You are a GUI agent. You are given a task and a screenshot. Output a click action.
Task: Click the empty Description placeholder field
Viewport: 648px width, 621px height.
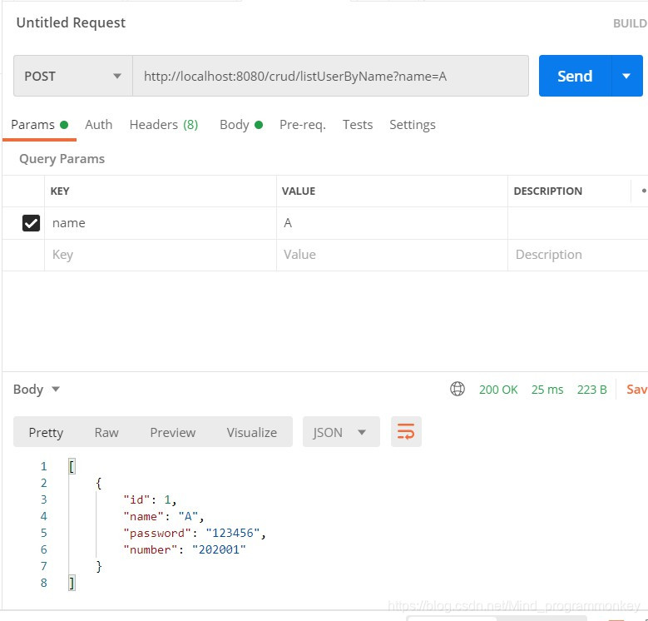(578, 255)
